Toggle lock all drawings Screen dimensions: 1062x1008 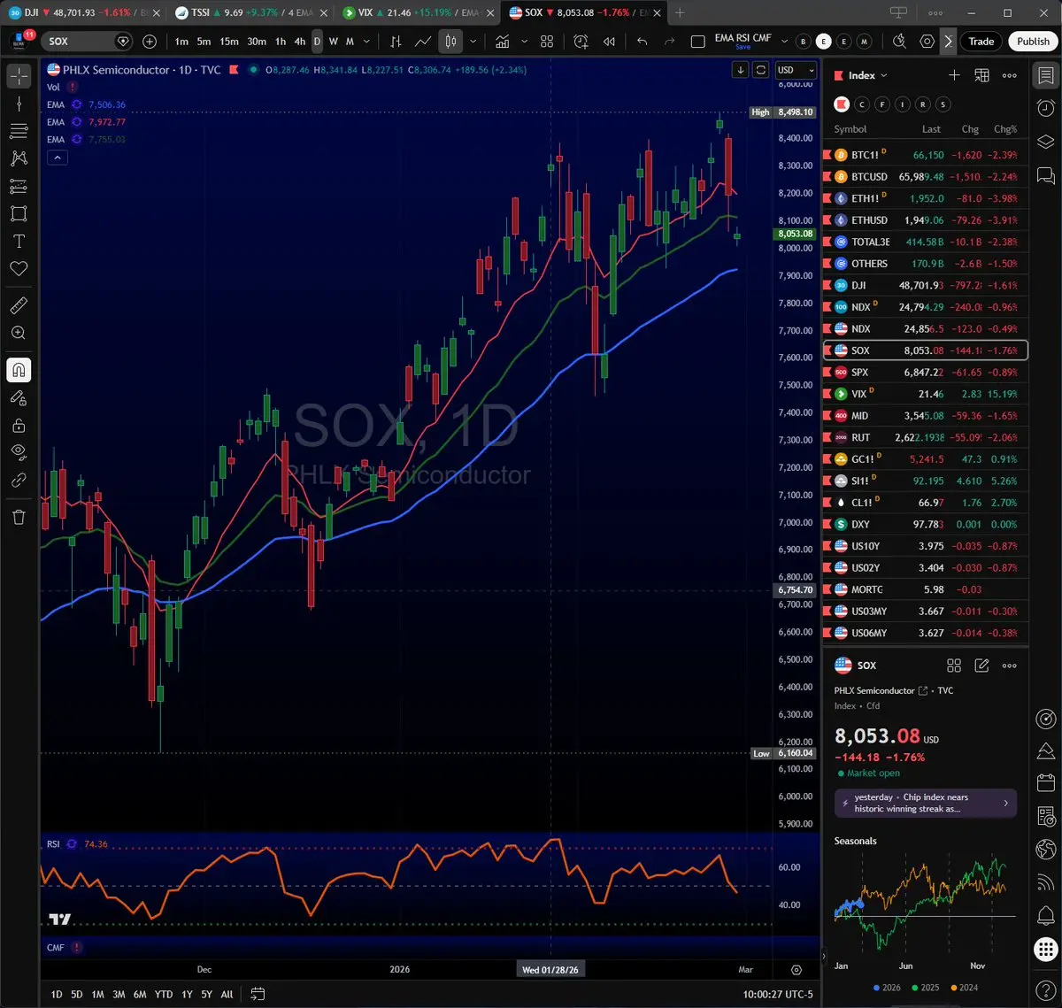coord(19,425)
